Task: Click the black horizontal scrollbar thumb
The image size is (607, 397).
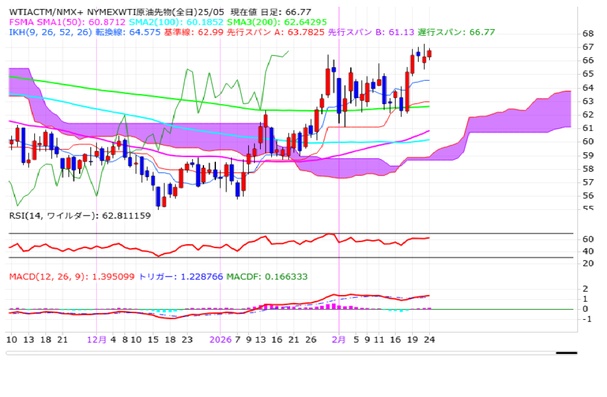Action: 566,353
